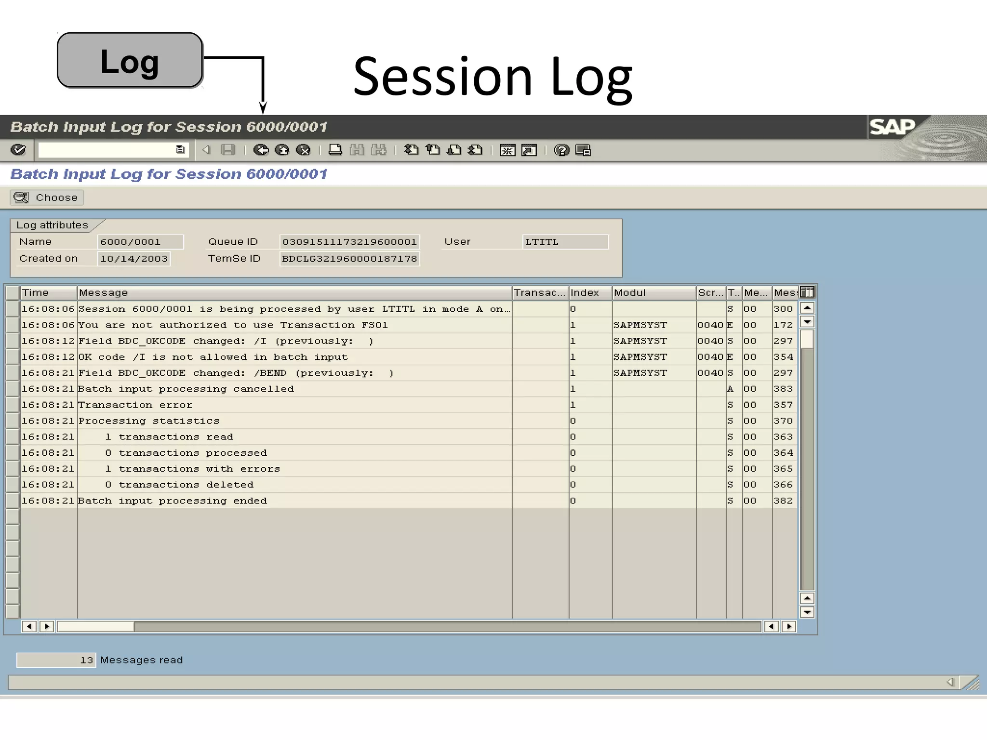
Task: Click the Modul column header
Action: [x=654, y=292]
